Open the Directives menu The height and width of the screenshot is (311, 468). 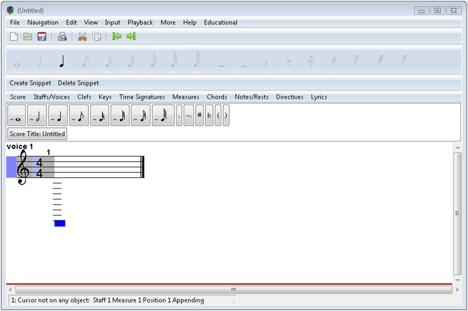coord(290,97)
